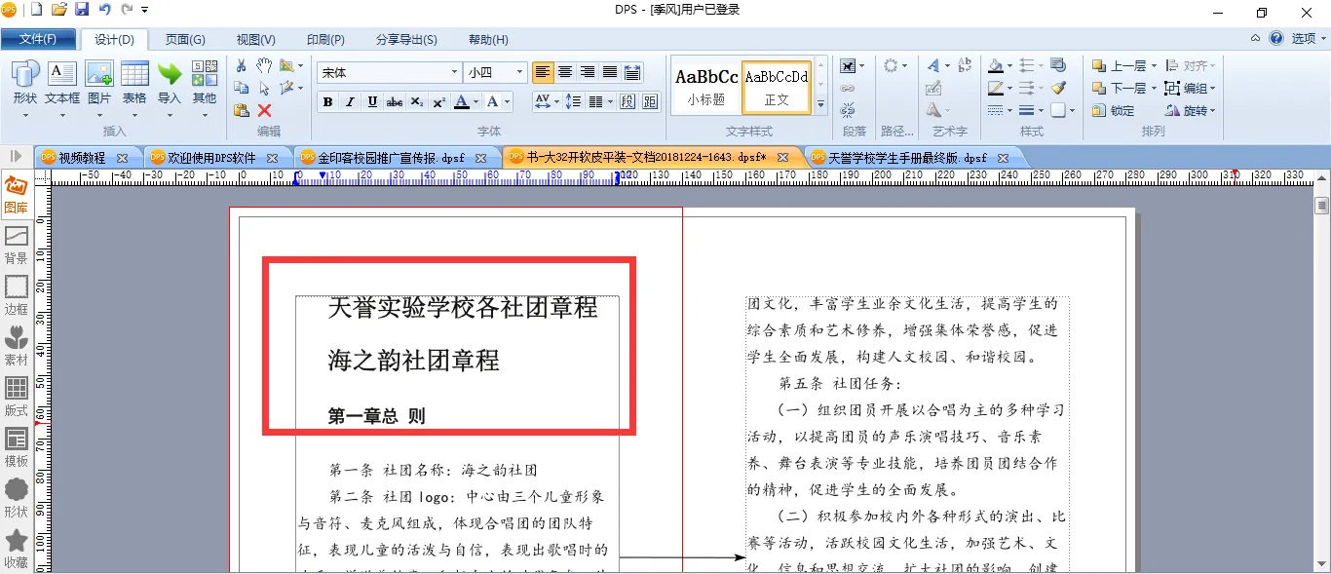Click the scissors cut icon

(x=242, y=65)
